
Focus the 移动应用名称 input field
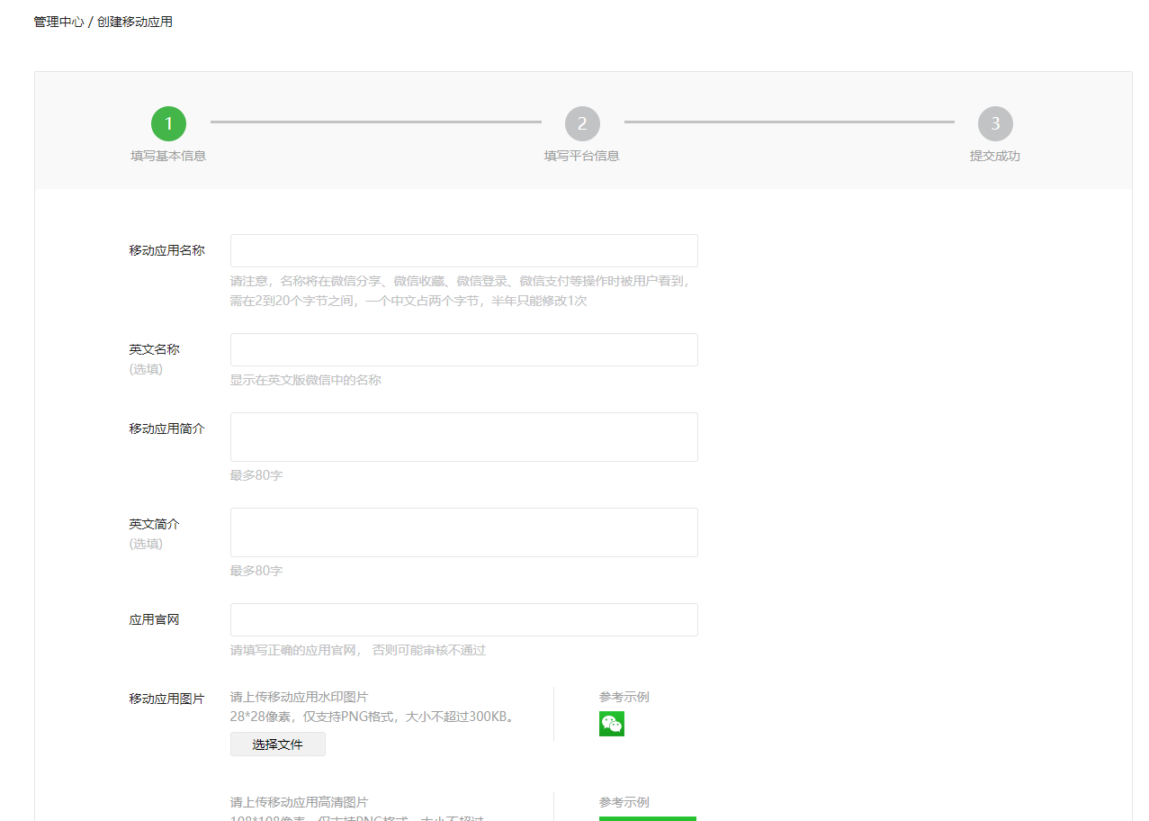click(463, 251)
